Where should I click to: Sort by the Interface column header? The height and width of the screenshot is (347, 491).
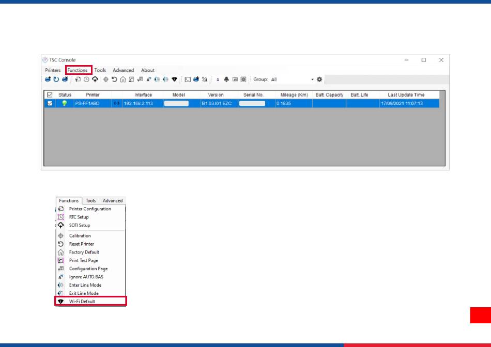point(143,95)
